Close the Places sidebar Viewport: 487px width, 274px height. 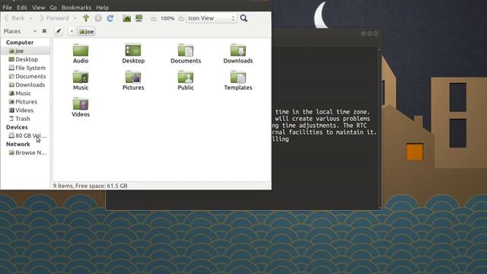tap(44, 30)
